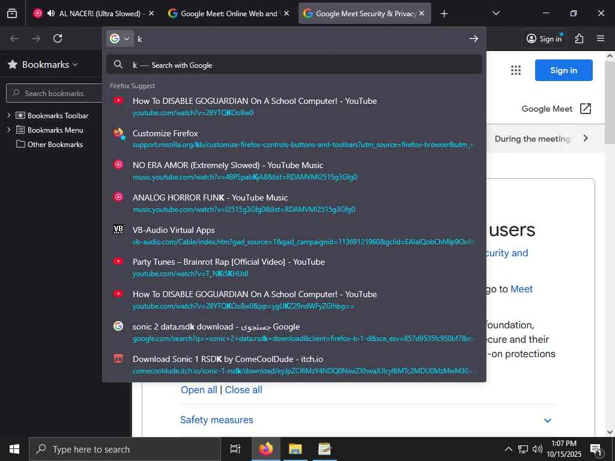This screenshot has width=615, height=461.
Task: Reload the current page
Action: (x=58, y=38)
